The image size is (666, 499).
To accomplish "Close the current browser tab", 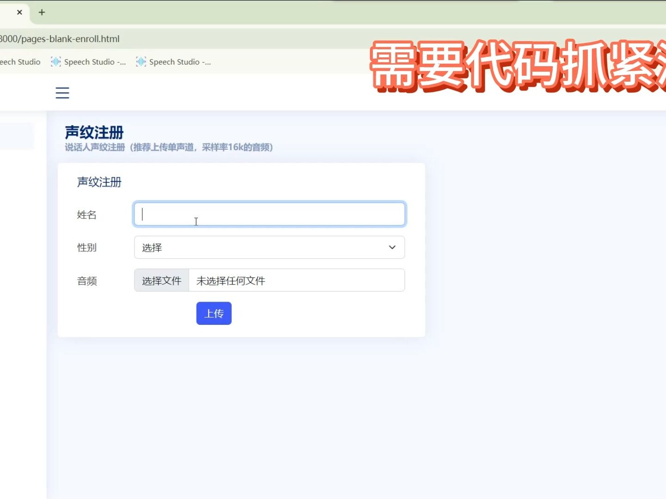I will point(19,12).
